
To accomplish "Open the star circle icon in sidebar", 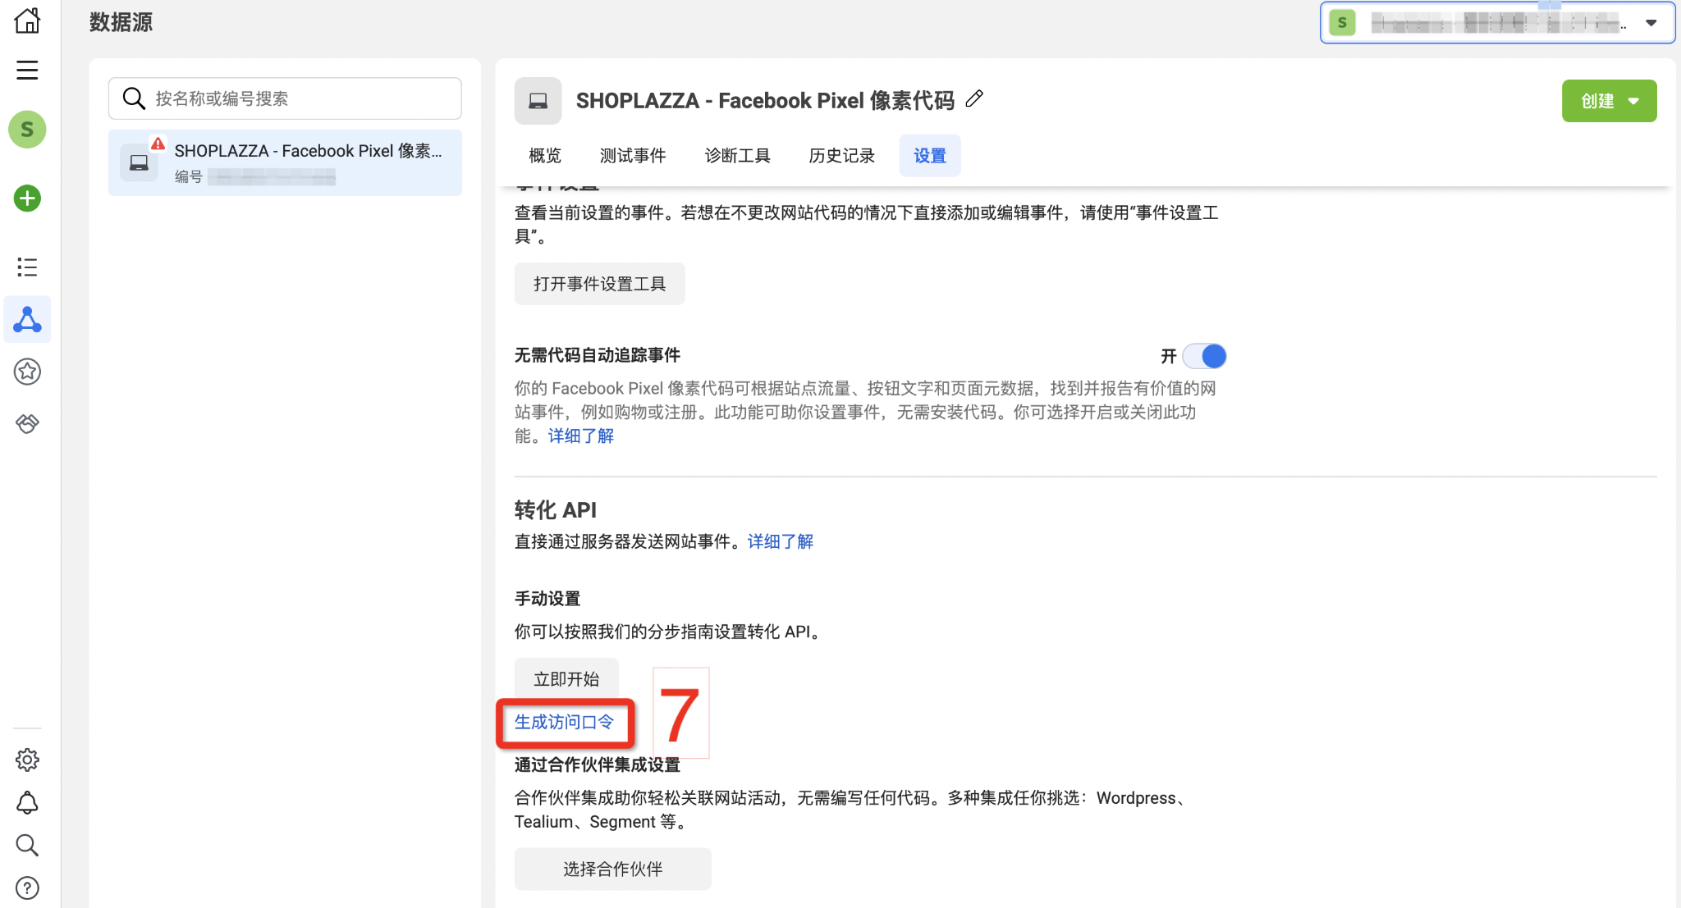I will click(27, 372).
